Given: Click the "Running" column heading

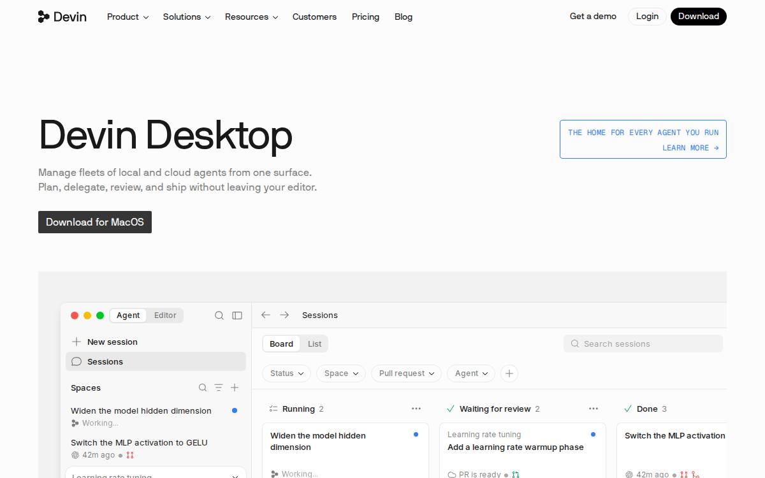Looking at the screenshot, I should [x=298, y=409].
